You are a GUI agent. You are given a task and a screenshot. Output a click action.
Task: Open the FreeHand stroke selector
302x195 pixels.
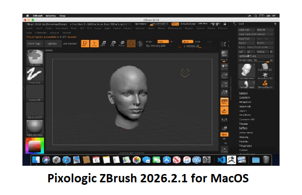point(35,75)
